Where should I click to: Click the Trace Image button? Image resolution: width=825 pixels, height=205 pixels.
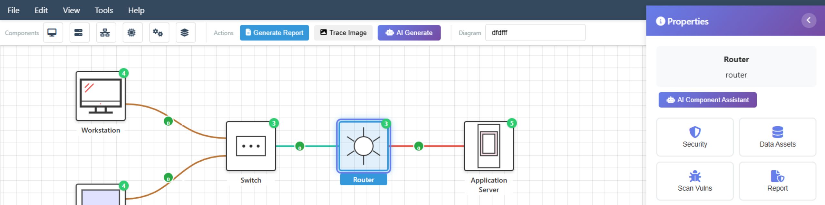coord(343,33)
